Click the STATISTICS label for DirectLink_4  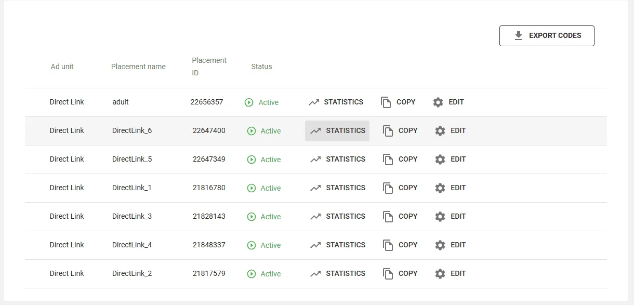(346, 245)
